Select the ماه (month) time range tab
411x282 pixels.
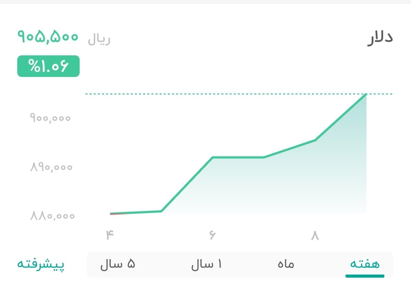point(285,264)
